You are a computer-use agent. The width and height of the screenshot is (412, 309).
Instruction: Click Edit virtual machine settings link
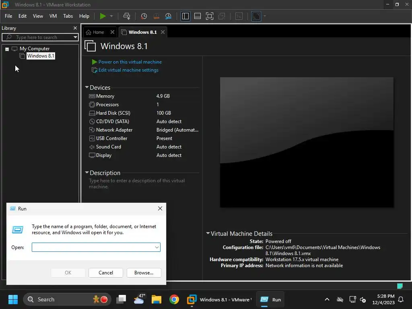tap(128, 70)
